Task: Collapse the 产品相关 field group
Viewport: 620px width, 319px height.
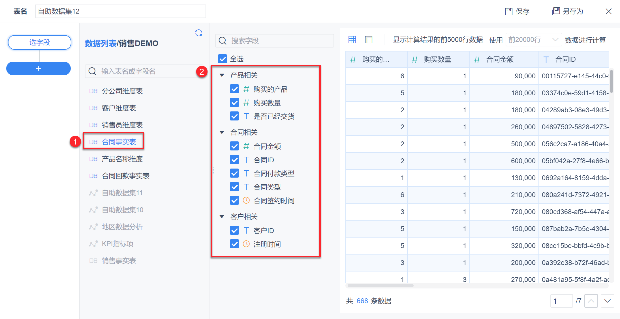Action: pyautogui.click(x=222, y=75)
